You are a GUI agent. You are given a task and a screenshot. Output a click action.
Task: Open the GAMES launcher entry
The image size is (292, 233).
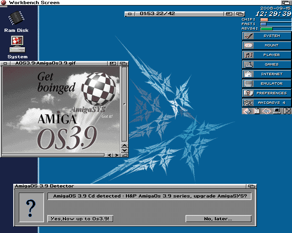tap(266, 64)
